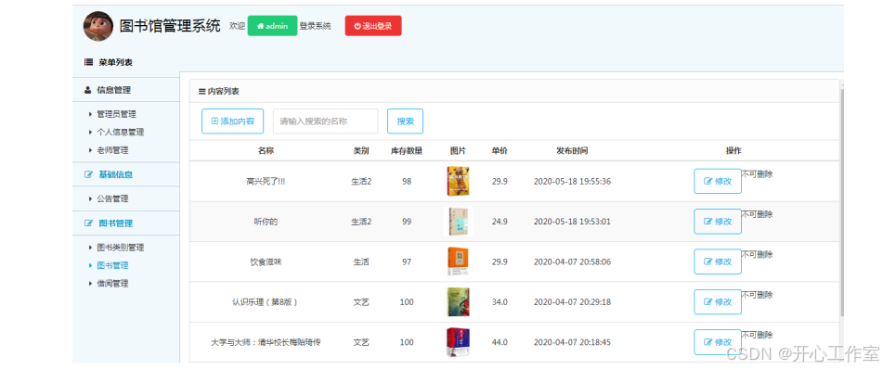
Task: Click 修改 button for 听你的
Action: pos(718,222)
